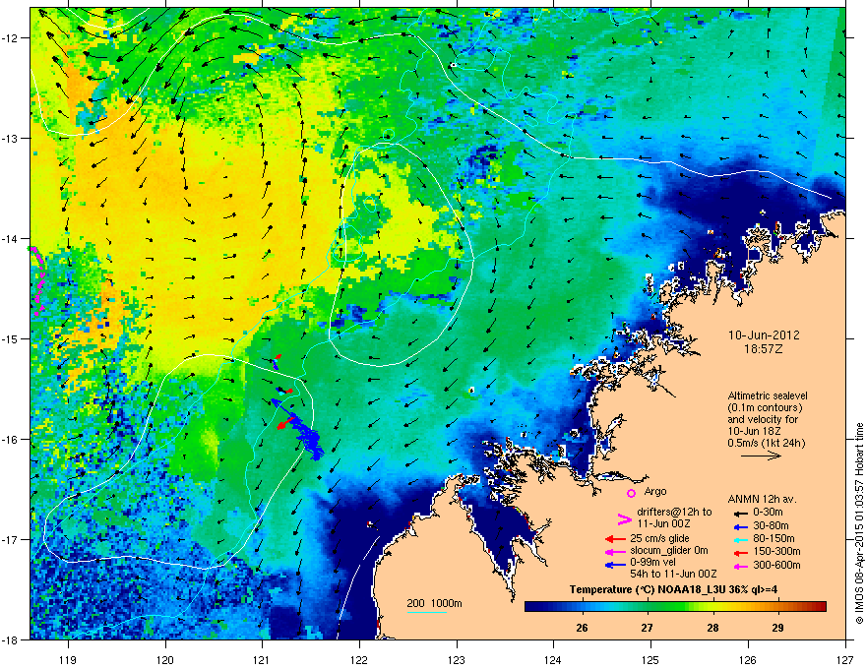This screenshot has height=669, width=866.
Task: Click the '10-Jun 18Z' text line
Action: (x=755, y=431)
